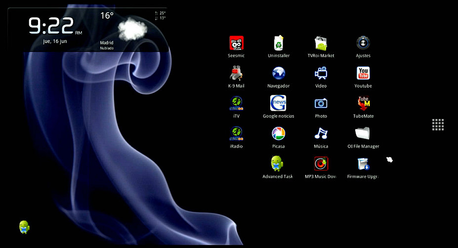458x248 pixels.
Task: Open Google noticias app
Action: pyautogui.click(x=278, y=103)
